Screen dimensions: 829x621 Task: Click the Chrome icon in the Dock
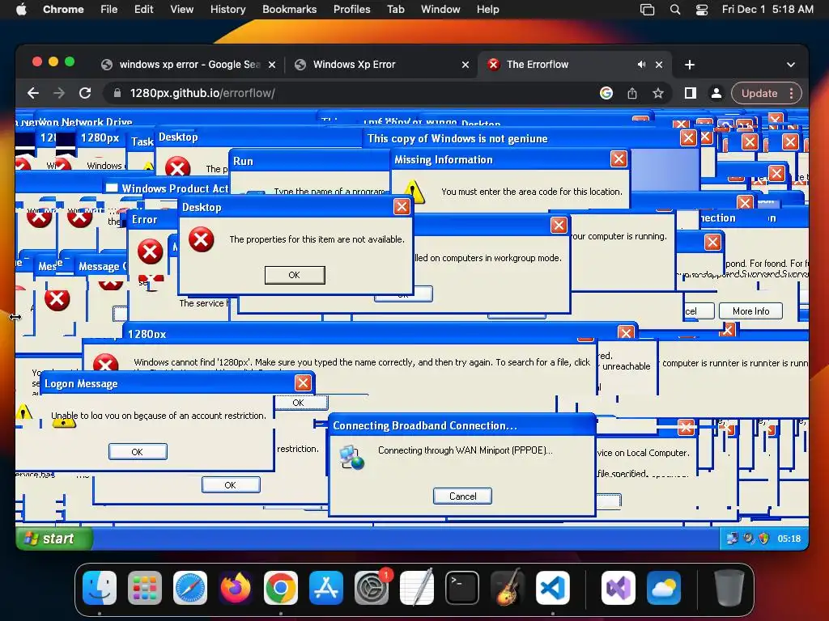click(x=281, y=588)
